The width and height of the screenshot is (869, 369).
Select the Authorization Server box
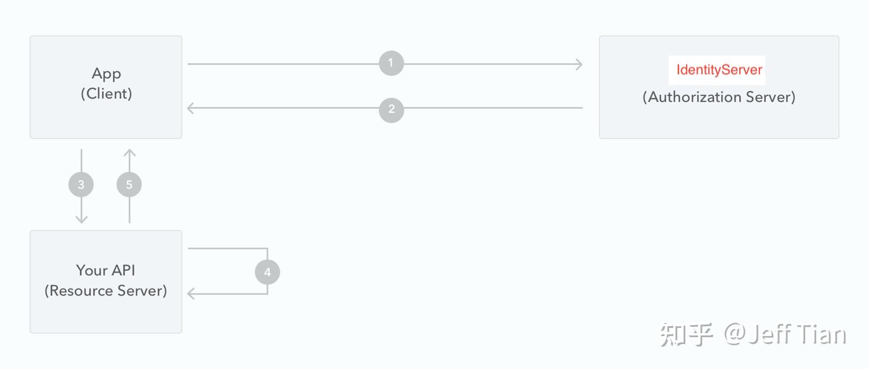(x=719, y=87)
